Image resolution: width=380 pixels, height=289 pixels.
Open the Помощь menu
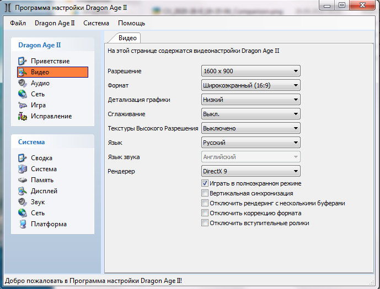pyautogui.click(x=132, y=23)
